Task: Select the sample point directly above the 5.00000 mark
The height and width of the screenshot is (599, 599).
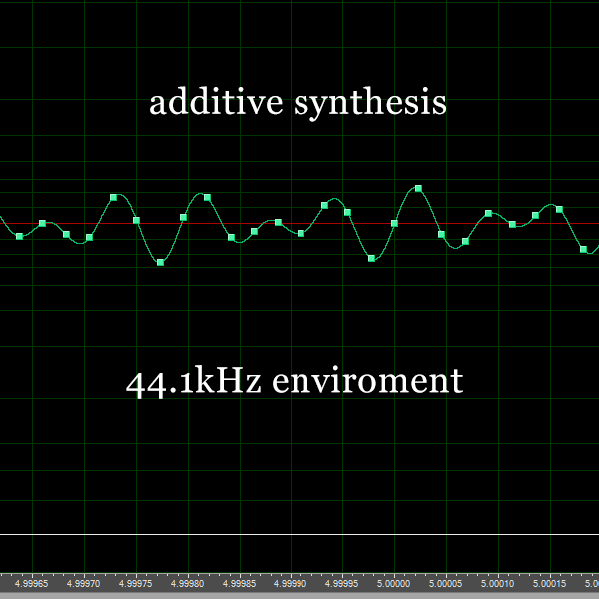Action: click(x=394, y=224)
